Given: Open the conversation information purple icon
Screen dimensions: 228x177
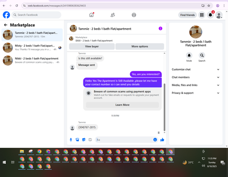Looking at the screenshot, I should tap(161, 28).
